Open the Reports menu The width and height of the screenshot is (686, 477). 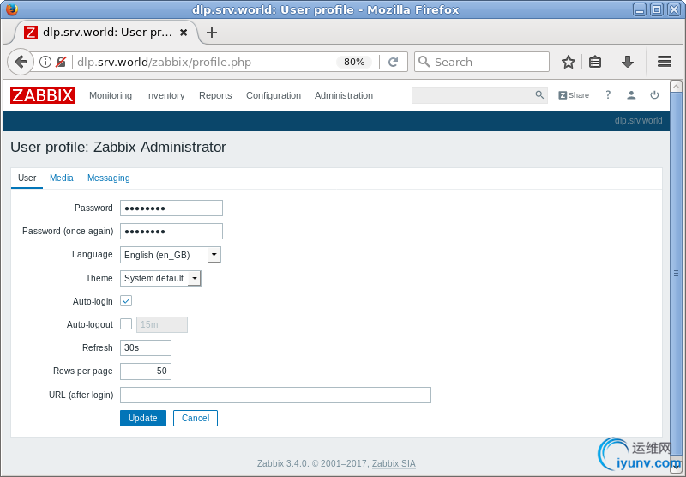pyautogui.click(x=215, y=95)
